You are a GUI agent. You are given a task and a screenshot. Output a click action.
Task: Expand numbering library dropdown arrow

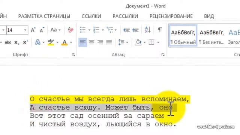(103, 30)
